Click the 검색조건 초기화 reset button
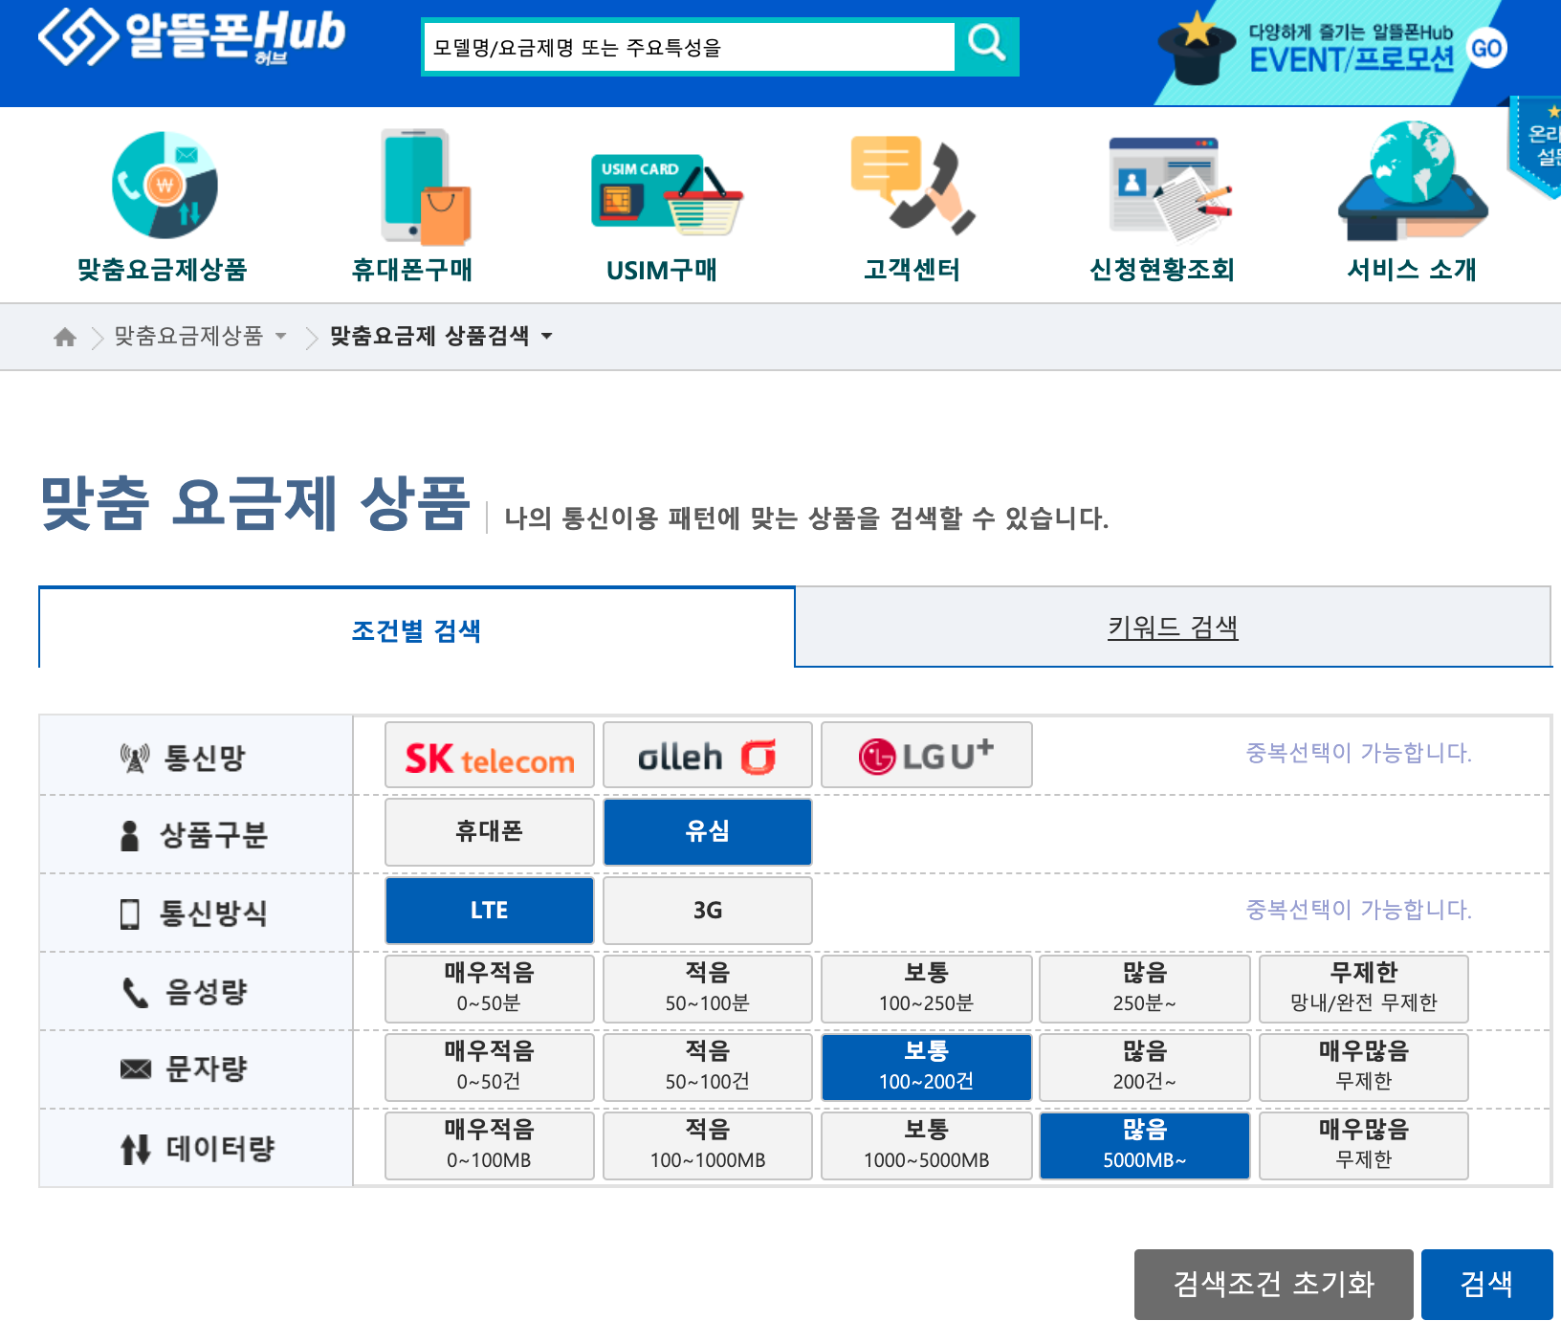Screen dimensions: 1561x1343 coord(1274,1284)
